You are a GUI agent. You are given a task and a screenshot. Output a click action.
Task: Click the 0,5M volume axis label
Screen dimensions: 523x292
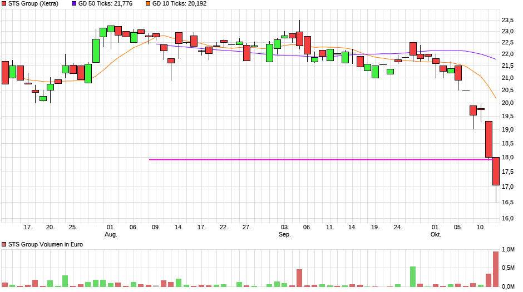tap(509, 268)
